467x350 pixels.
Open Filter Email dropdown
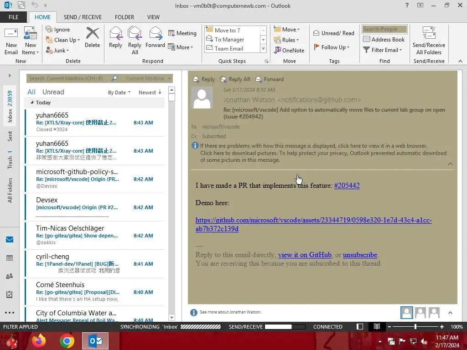[383, 50]
